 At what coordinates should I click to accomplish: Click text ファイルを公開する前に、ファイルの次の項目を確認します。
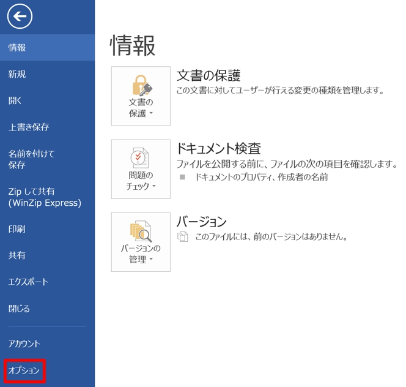coord(287,164)
